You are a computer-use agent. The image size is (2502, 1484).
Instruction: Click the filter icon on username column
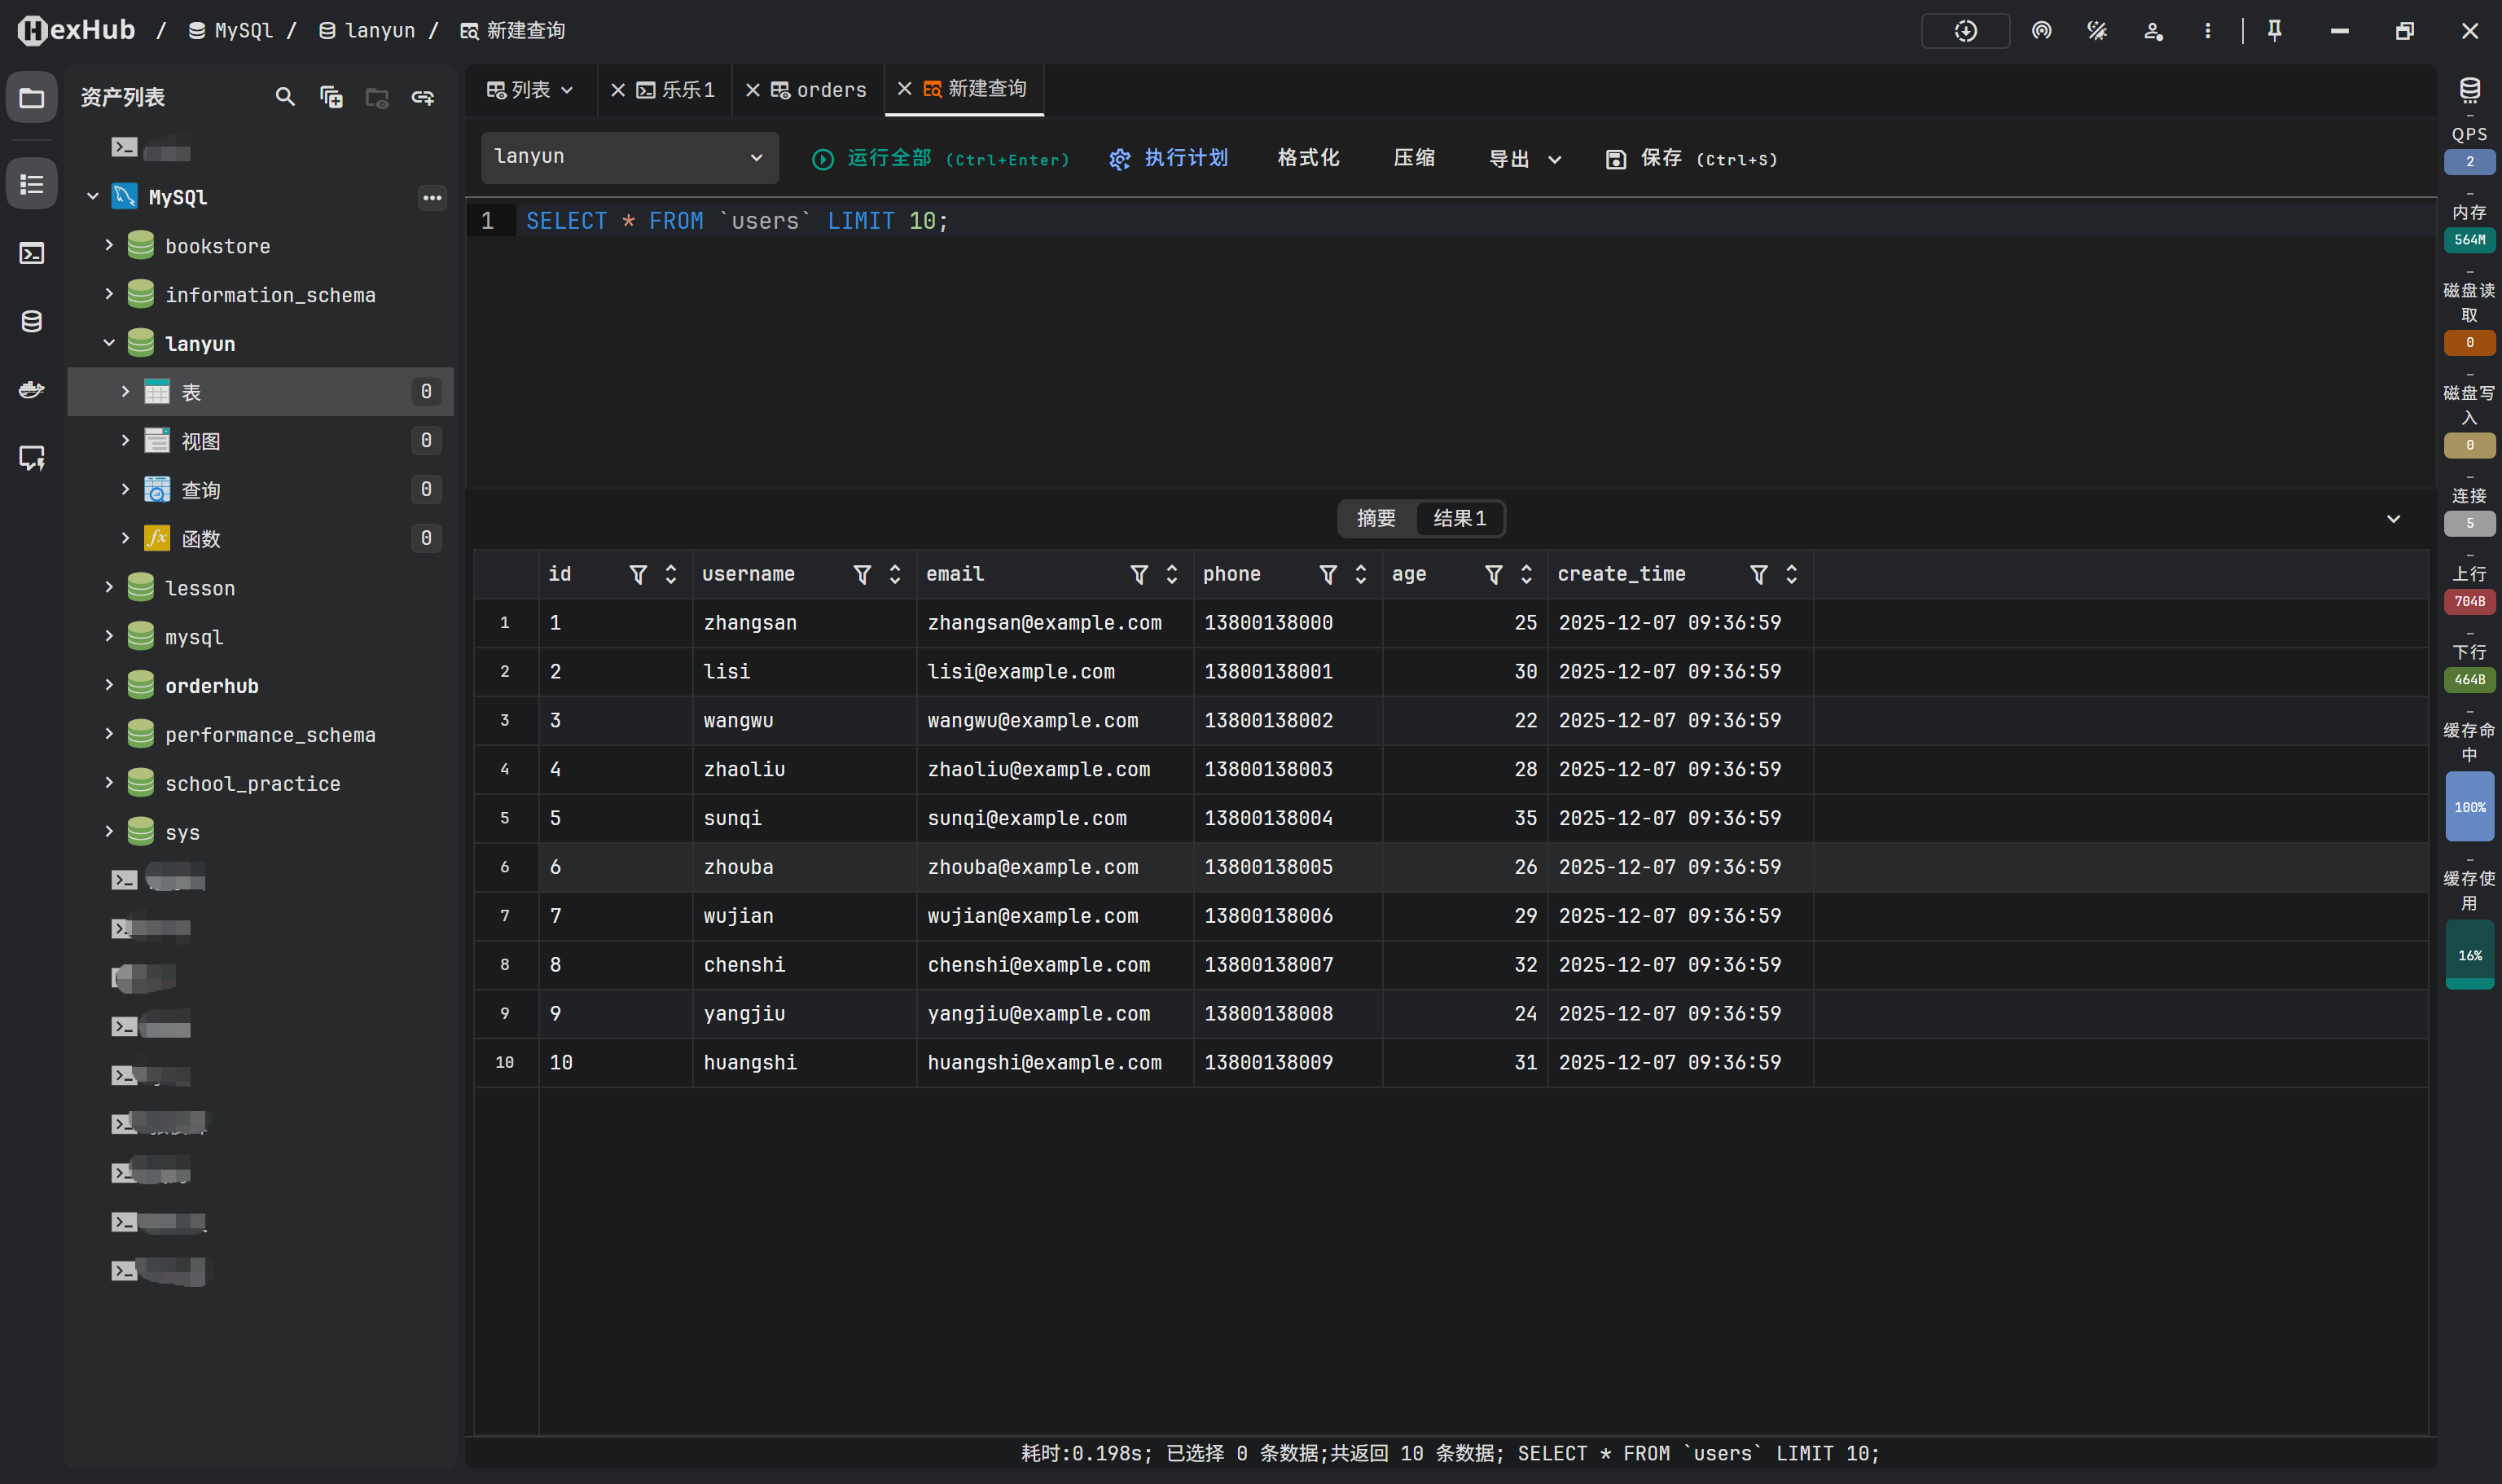coord(862,574)
